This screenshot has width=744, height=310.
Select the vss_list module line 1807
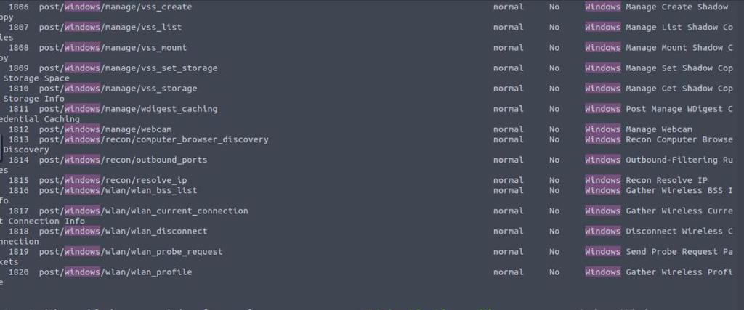pos(110,28)
